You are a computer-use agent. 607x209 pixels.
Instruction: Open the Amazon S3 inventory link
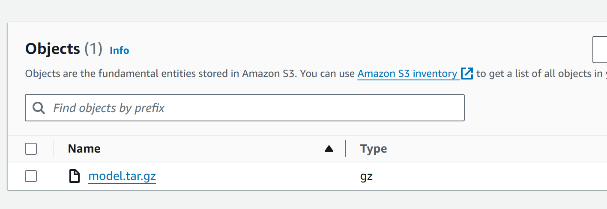point(407,74)
